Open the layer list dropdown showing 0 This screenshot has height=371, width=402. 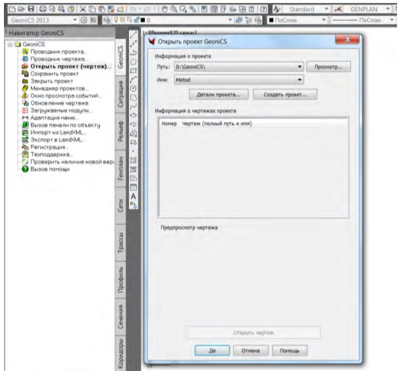[230, 20]
